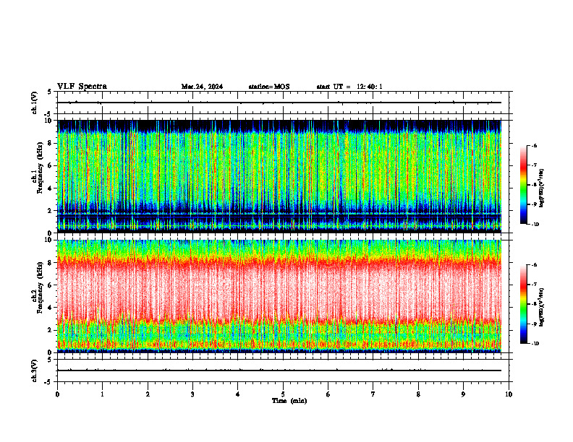Image resolution: width=573 pixels, height=442 pixels.
Task: Click inside the ch.2 red spectrogram panel
Action: coord(279,296)
